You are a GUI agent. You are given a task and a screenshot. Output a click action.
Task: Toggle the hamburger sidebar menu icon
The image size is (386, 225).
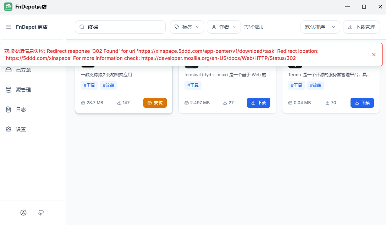pos(9,27)
